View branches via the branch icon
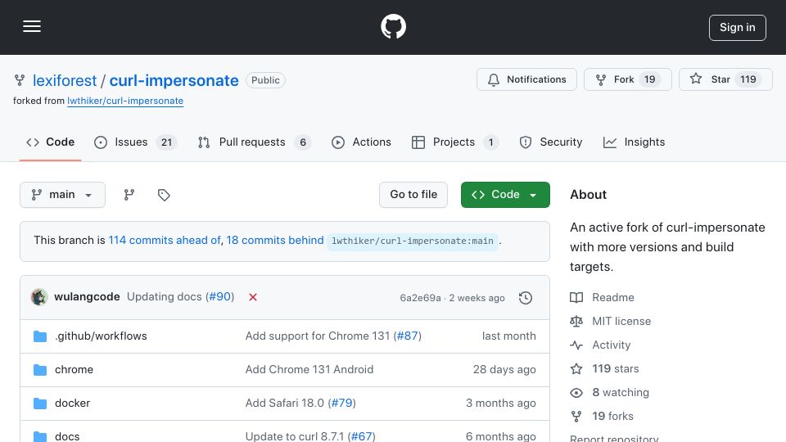This screenshot has height=442, width=786. [x=129, y=195]
